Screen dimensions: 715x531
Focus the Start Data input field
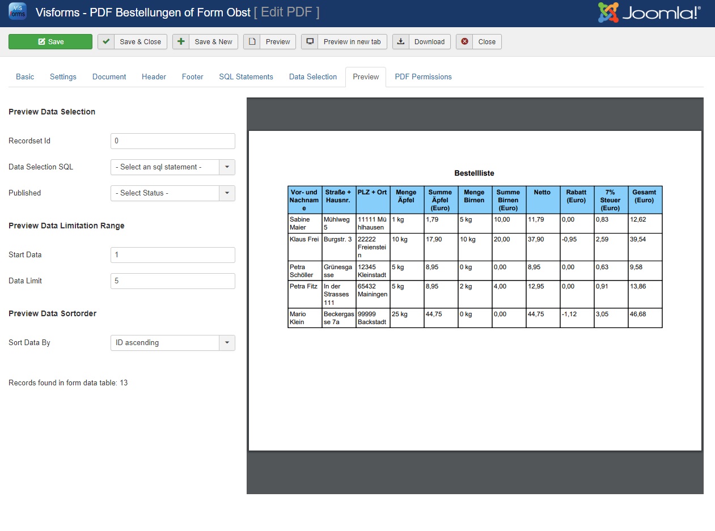(172, 255)
